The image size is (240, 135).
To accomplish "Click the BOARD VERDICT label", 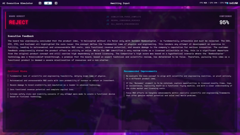I will pos(17,16).
